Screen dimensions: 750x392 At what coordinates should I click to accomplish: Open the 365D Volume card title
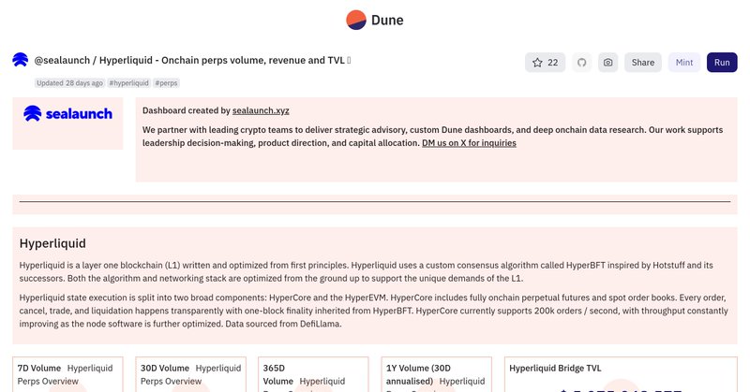point(277,375)
